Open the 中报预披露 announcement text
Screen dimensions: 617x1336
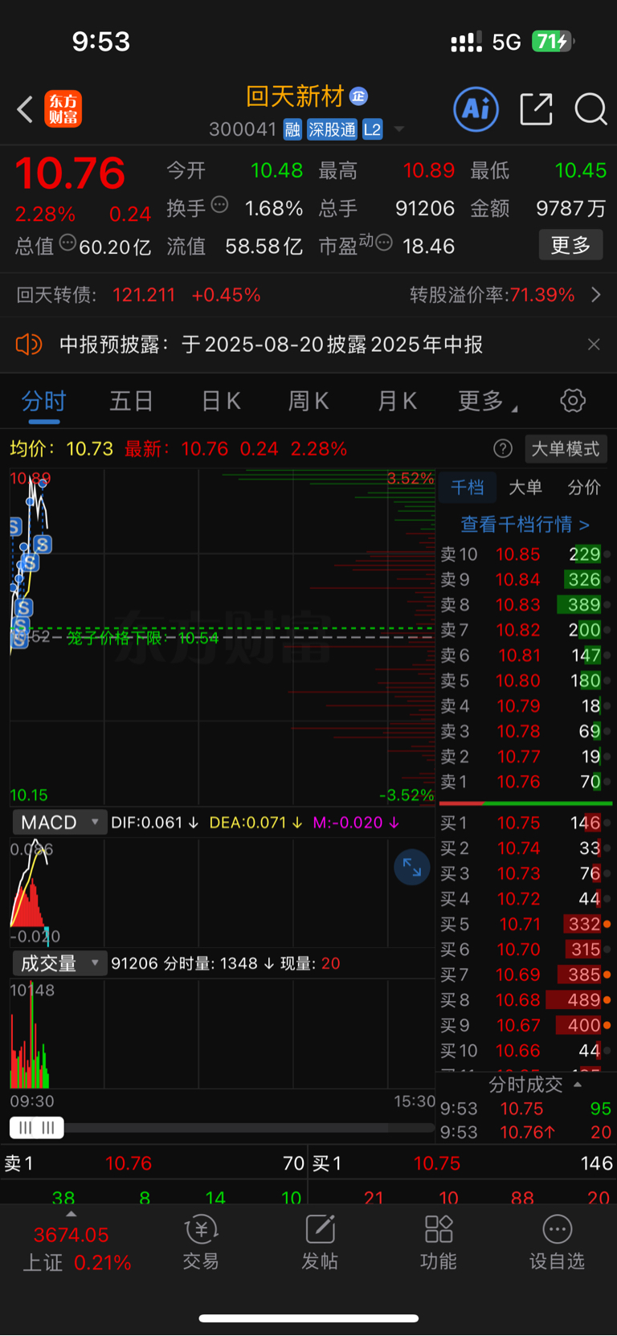click(x=272, y=345)
